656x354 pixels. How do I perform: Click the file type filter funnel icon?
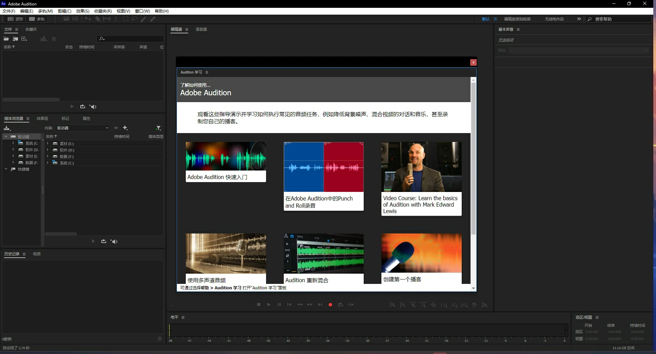[x=158, y=128]
